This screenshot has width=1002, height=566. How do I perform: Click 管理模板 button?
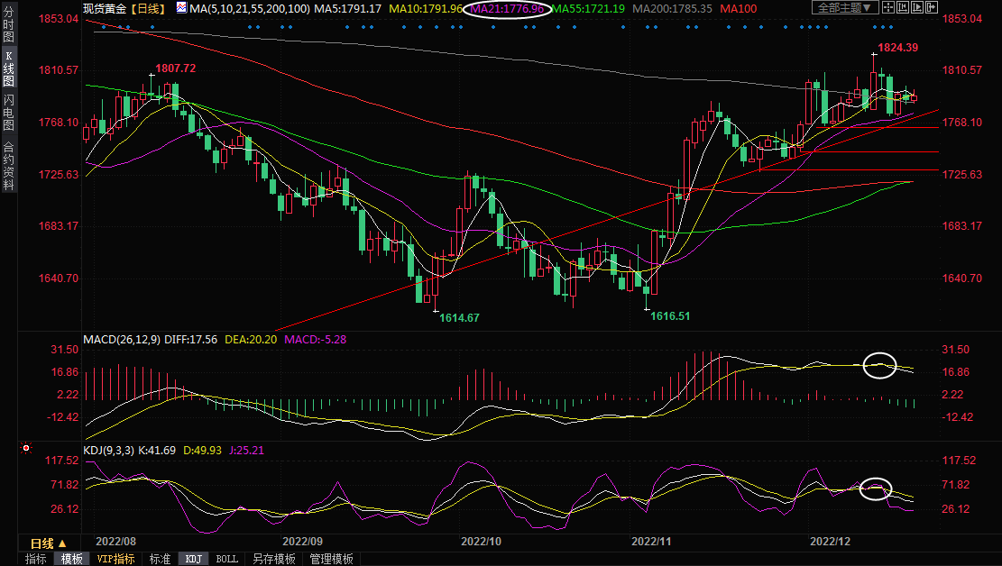(x=331, y=559)
